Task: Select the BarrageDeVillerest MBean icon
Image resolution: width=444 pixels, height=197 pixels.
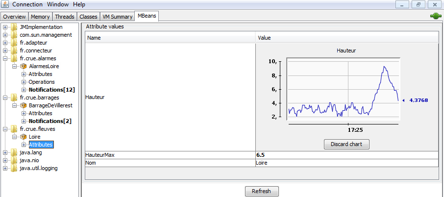Action: click(23, 105)
